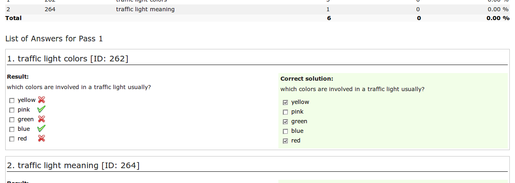Screen dimensions: 515x183
Task: Check the blue checkbox in Correct solution
Action: (286, 131)
